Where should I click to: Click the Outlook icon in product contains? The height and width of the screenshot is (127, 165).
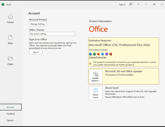[102, 54]
